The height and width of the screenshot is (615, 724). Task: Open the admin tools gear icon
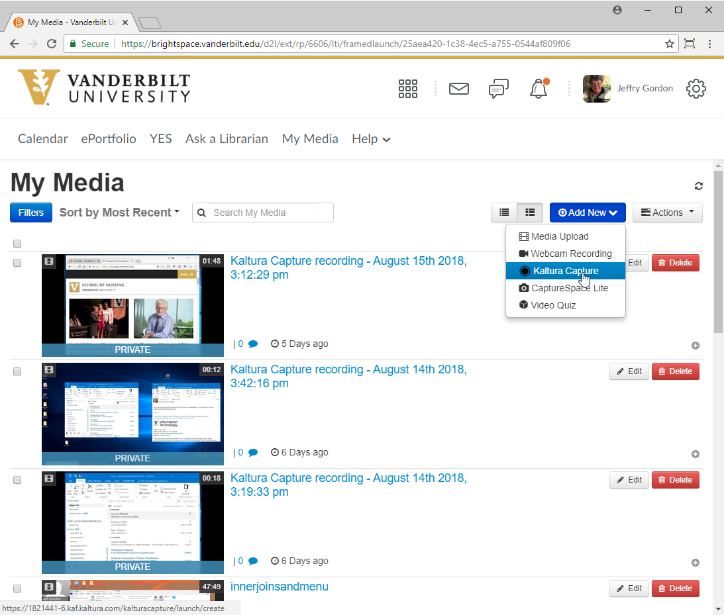tap(696, 89)
